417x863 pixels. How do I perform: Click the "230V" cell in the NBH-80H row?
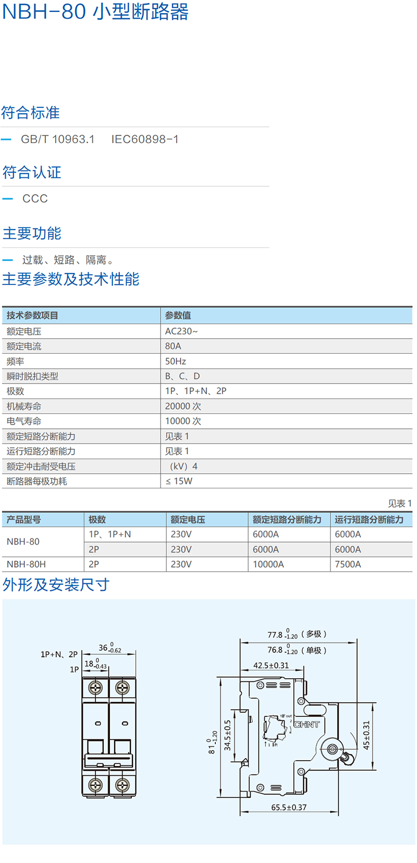[181, 564]
